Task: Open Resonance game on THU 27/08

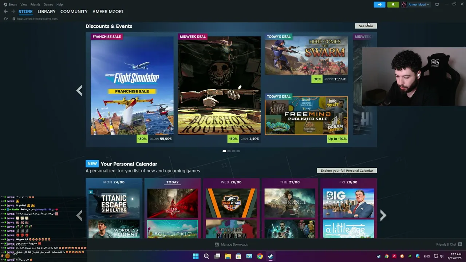Action: click(x=290, y=203)
